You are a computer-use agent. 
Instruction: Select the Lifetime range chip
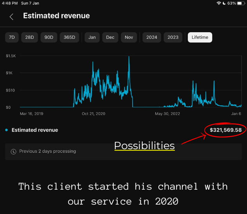pyautogui.click(x=200, y=37)
